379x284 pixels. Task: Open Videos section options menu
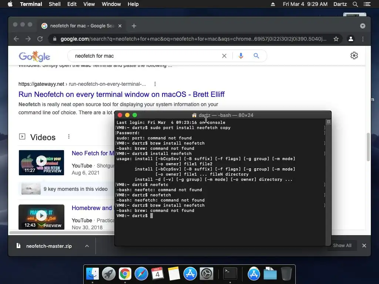pyautogui.click(x=69, y=137)
